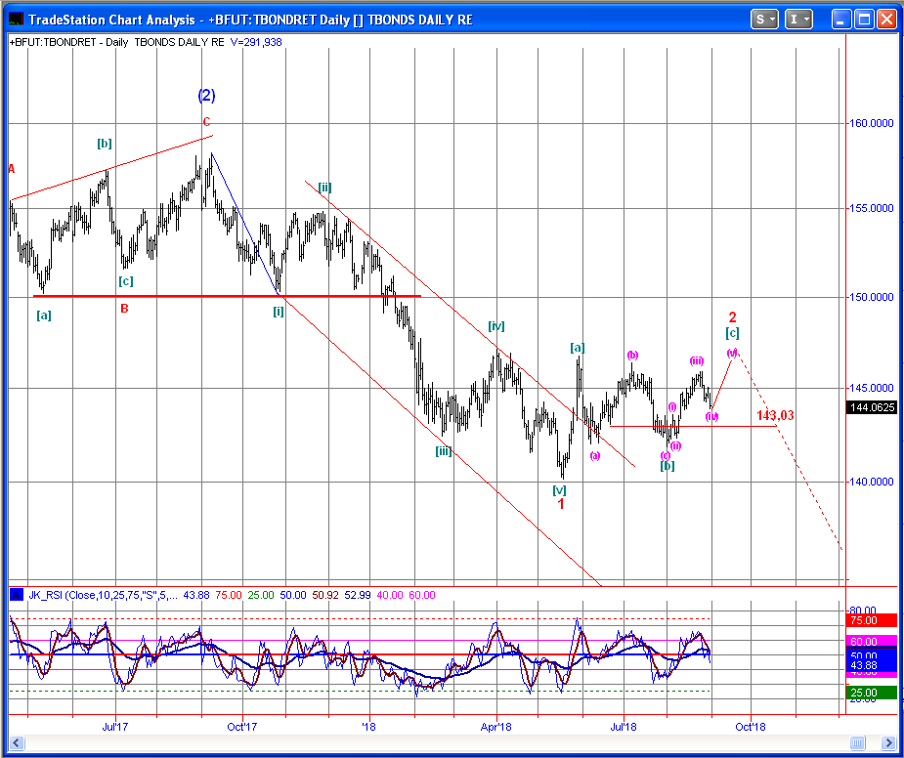The image size is (904, 758).
Task: Select the red B wave label
Action: point(124,309)
